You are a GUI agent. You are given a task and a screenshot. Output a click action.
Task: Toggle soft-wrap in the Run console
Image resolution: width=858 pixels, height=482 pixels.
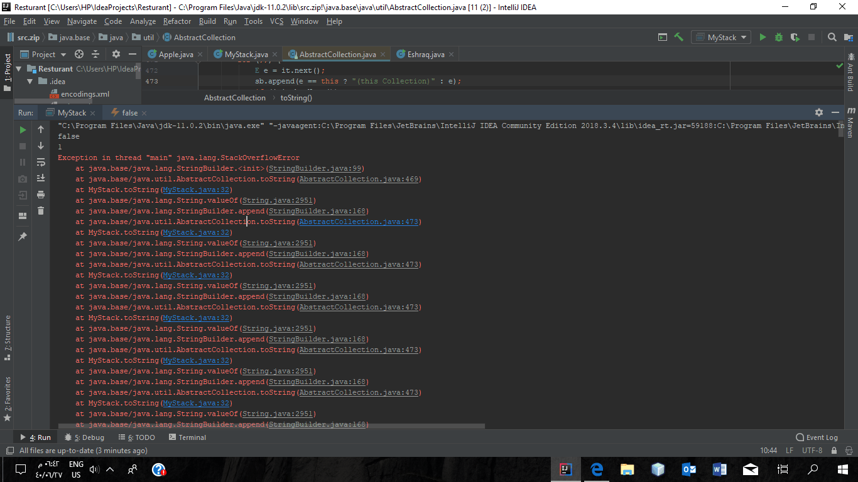41,162
